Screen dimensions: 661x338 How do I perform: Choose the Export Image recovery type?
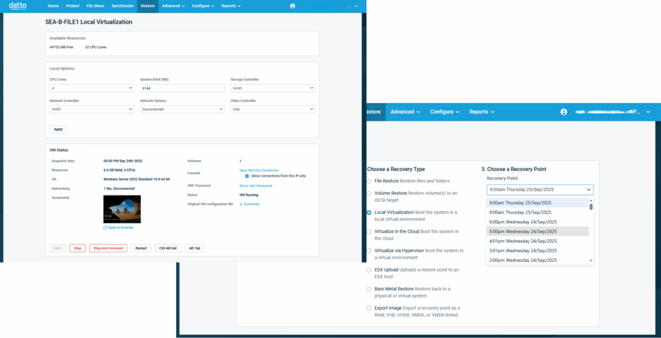click(x=369, y=308)
